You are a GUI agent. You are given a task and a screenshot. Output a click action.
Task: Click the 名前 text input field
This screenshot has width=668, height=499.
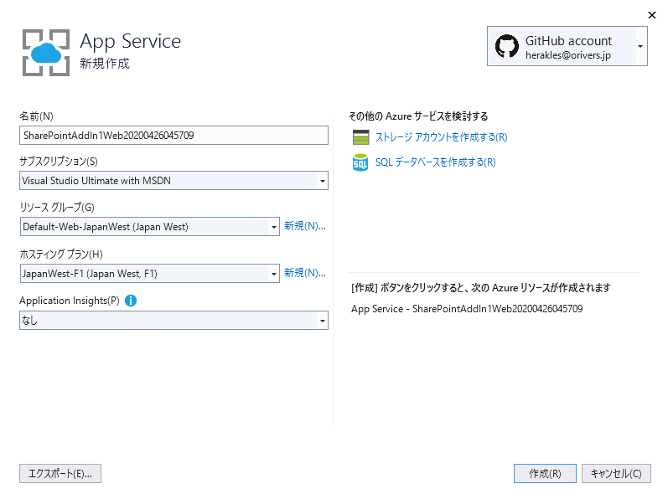(173, 135)
